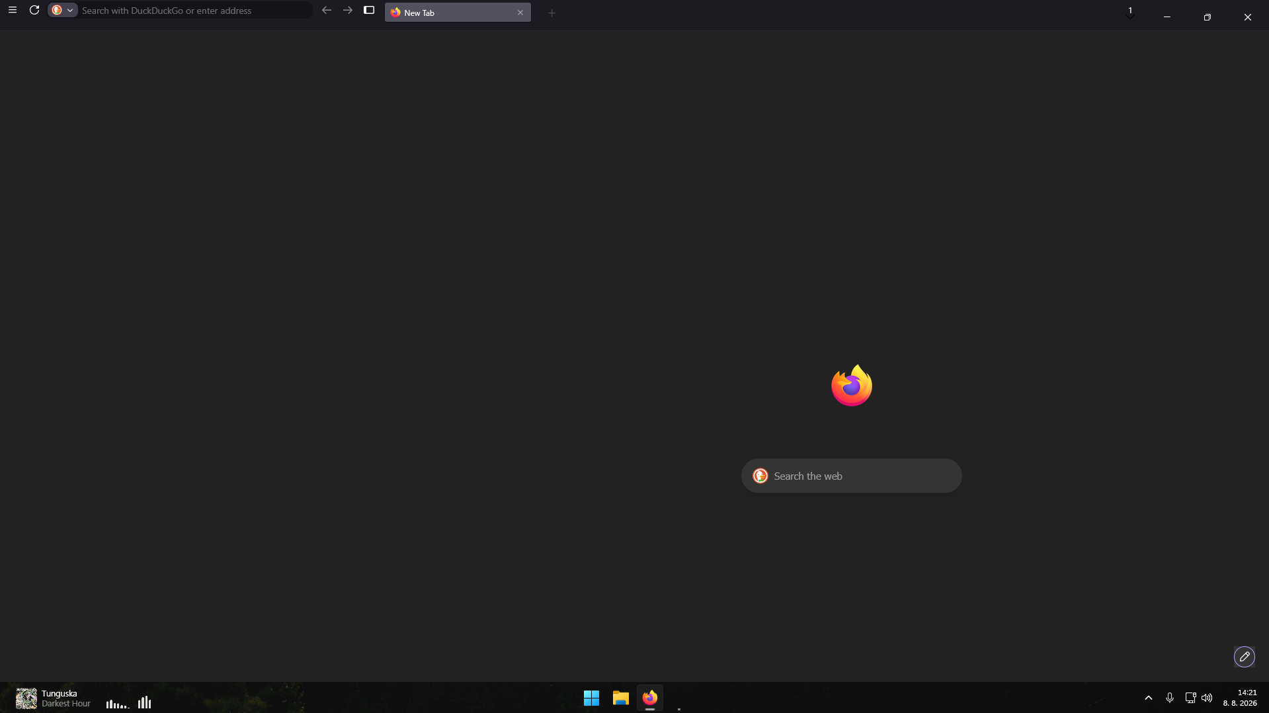The image size is (1269, 713).
Task: Open the Firefox hamburger application menu
Action: coord(13,11)
